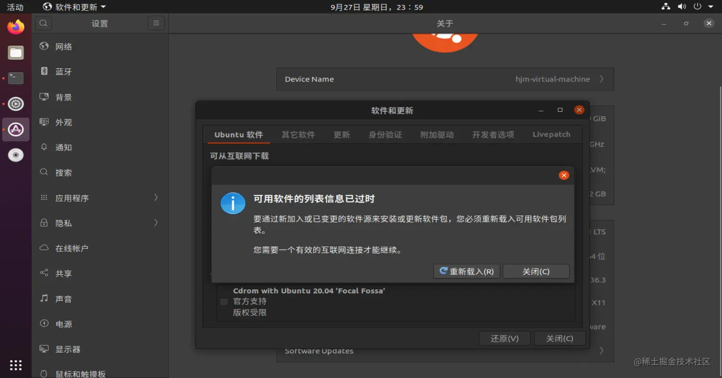Show all applications grid

pyautogui.click(x=16, y=365)
